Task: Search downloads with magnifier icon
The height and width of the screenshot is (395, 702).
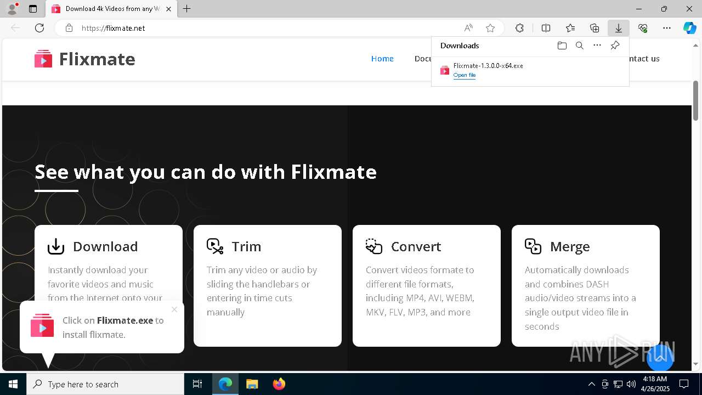Action: tap(580, 46)
